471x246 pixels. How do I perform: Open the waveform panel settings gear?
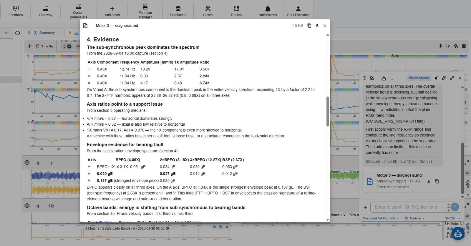[x=27, y=162]
